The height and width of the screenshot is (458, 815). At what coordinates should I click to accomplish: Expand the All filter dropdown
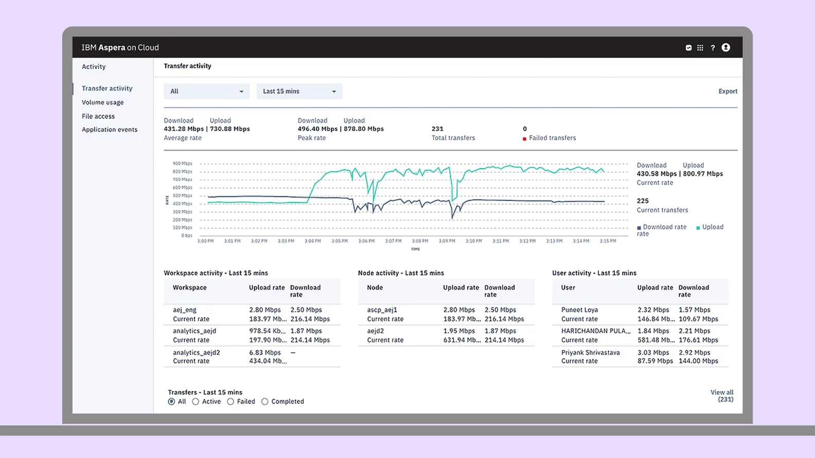pos(206,91)
